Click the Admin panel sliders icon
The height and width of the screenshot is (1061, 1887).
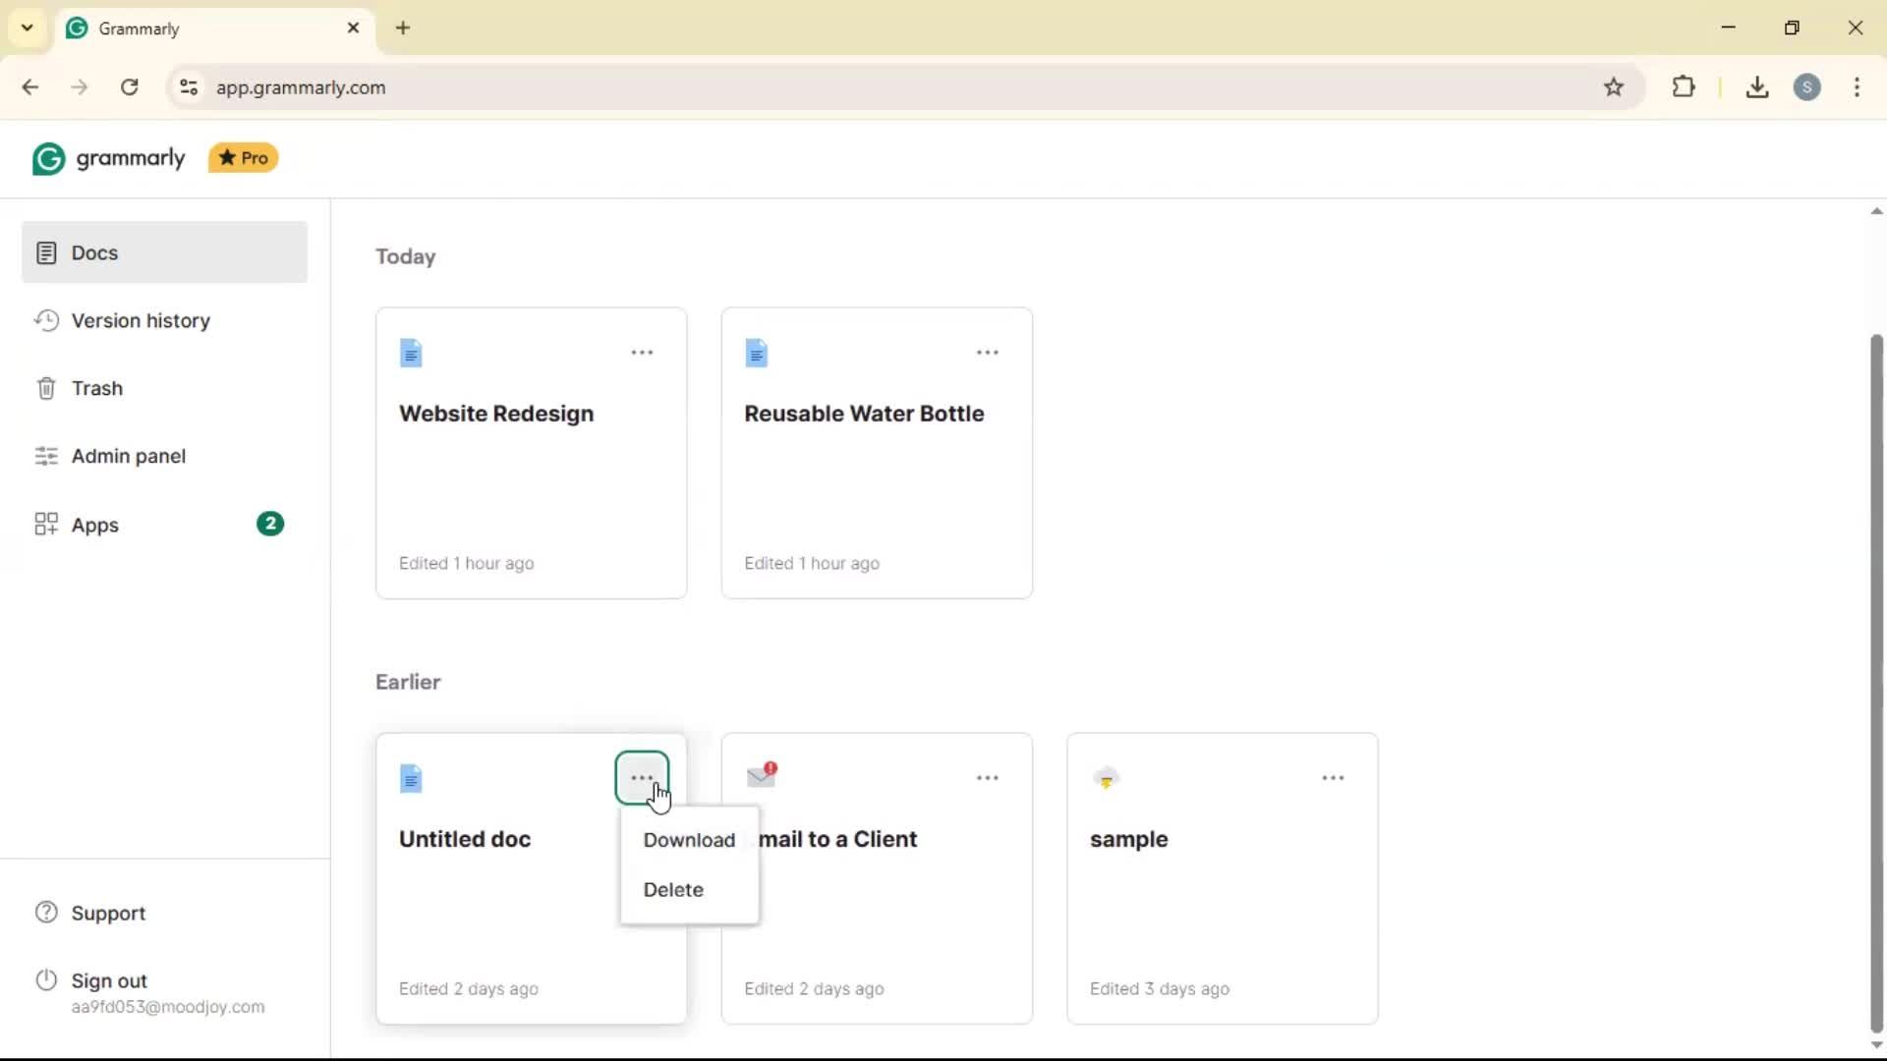pyautogui.click(x=46, y=456)
